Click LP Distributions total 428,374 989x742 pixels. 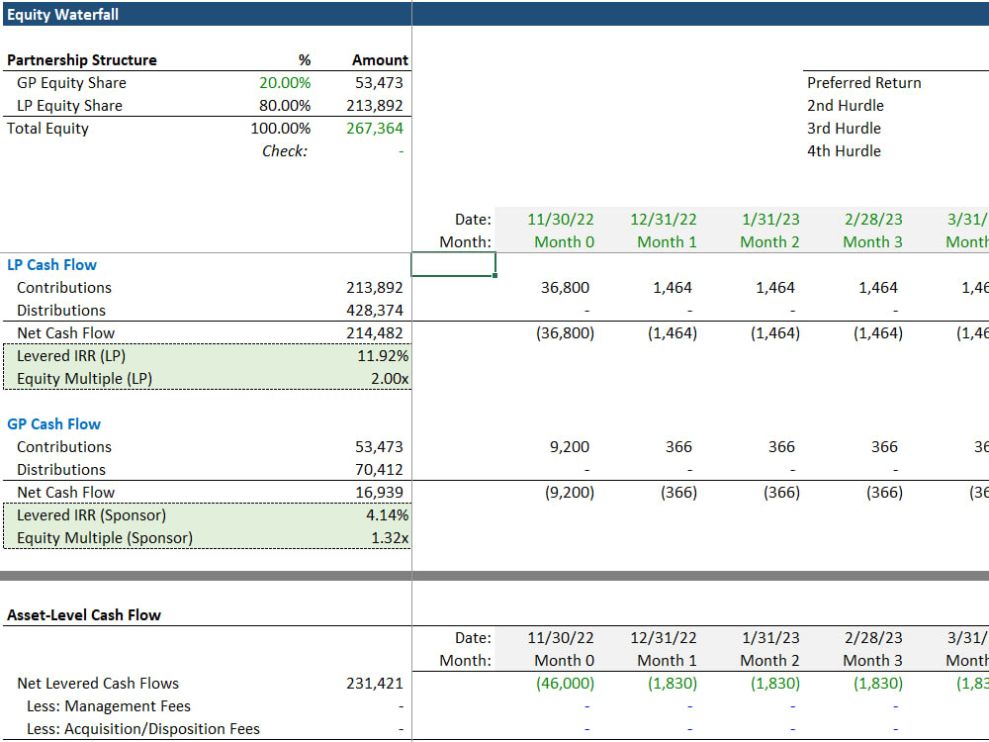tap(374, 310)
